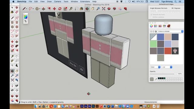Screen dimensions: 194x109
Task: Switch to Texture Palettes brick tab
Action: [x=169, y=26]
